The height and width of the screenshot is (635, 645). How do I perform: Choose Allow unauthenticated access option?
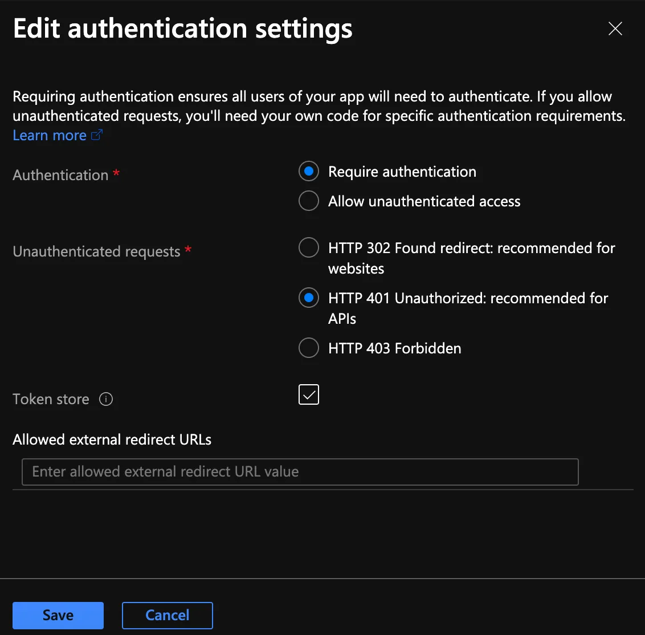click(309, 201)
